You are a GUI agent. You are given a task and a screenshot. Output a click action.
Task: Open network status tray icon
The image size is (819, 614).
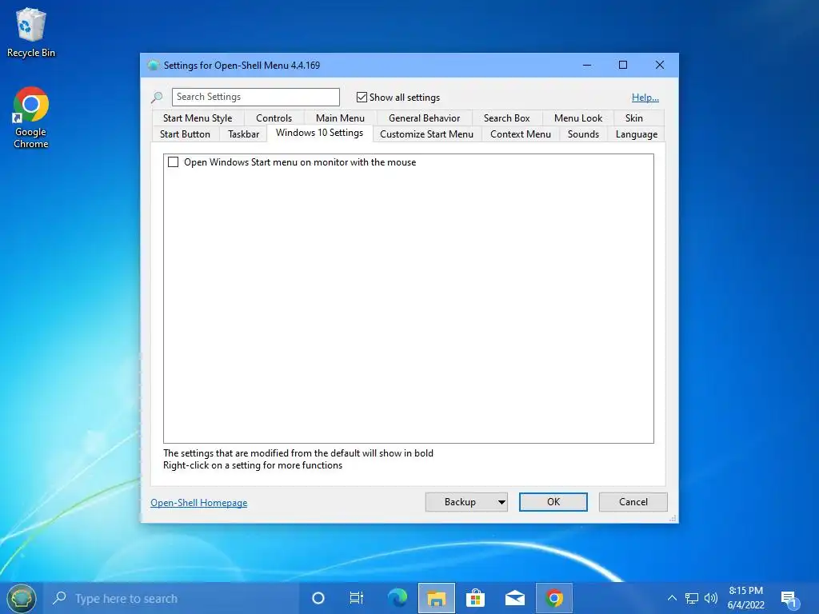[x=692, y=598]
